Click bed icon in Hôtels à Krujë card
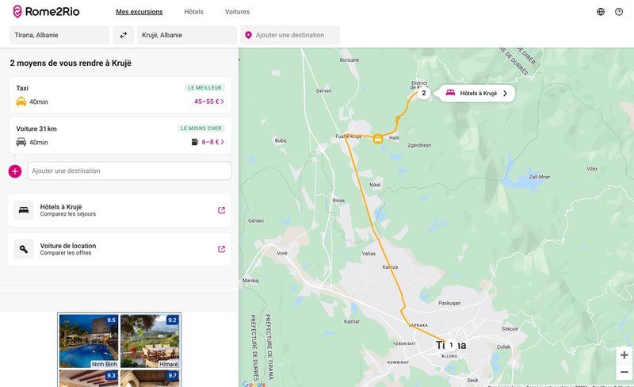Viewport: 634px width, 387px height. (24, 210)
